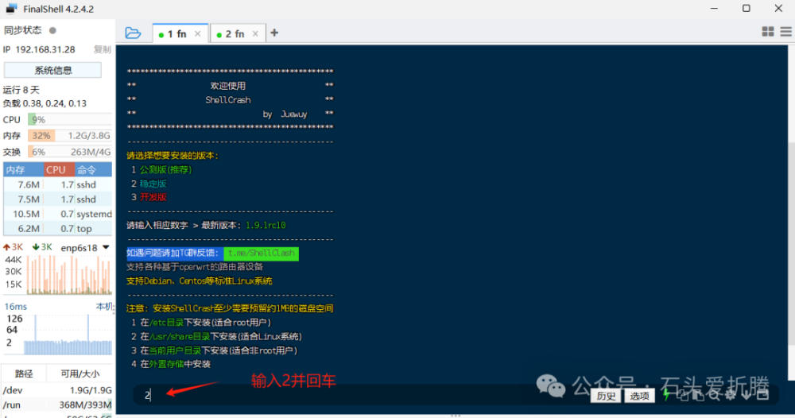Copy the IP address with 复制

(102, 49)
